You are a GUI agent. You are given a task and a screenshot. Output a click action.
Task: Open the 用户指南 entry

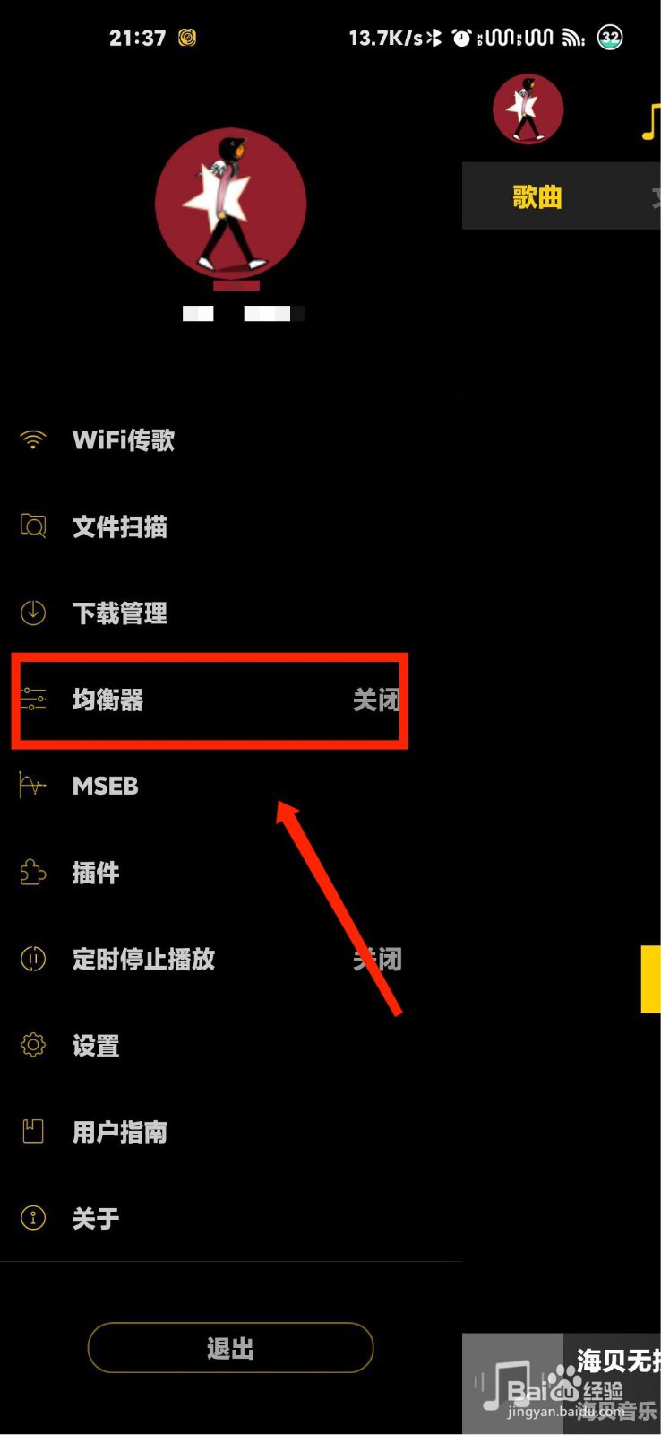tap(231, 1132)
